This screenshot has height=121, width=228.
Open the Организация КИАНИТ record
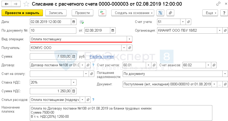pos(225,30)
